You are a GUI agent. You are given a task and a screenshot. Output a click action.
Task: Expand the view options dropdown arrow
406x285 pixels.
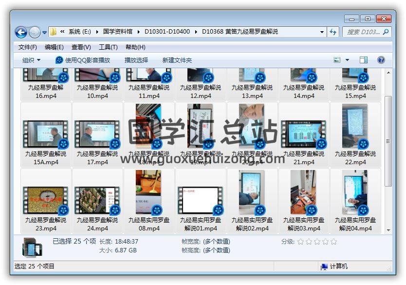click(347, 60)
